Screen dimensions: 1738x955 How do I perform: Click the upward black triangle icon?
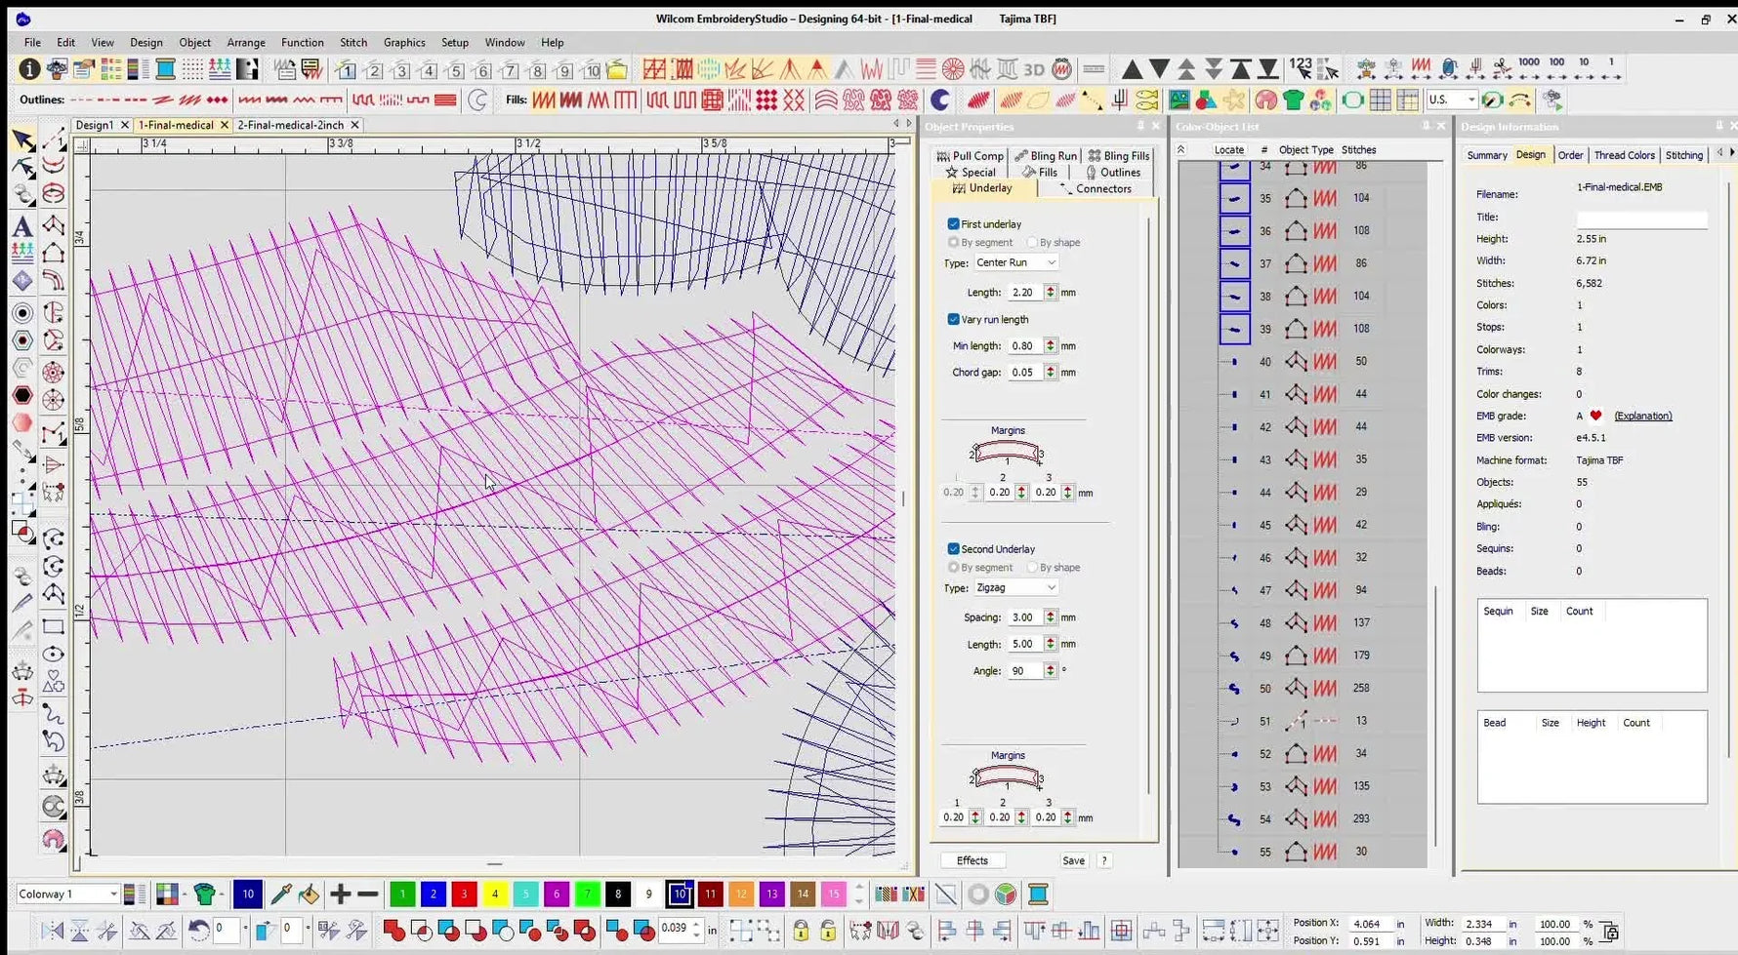(1132, 69)
